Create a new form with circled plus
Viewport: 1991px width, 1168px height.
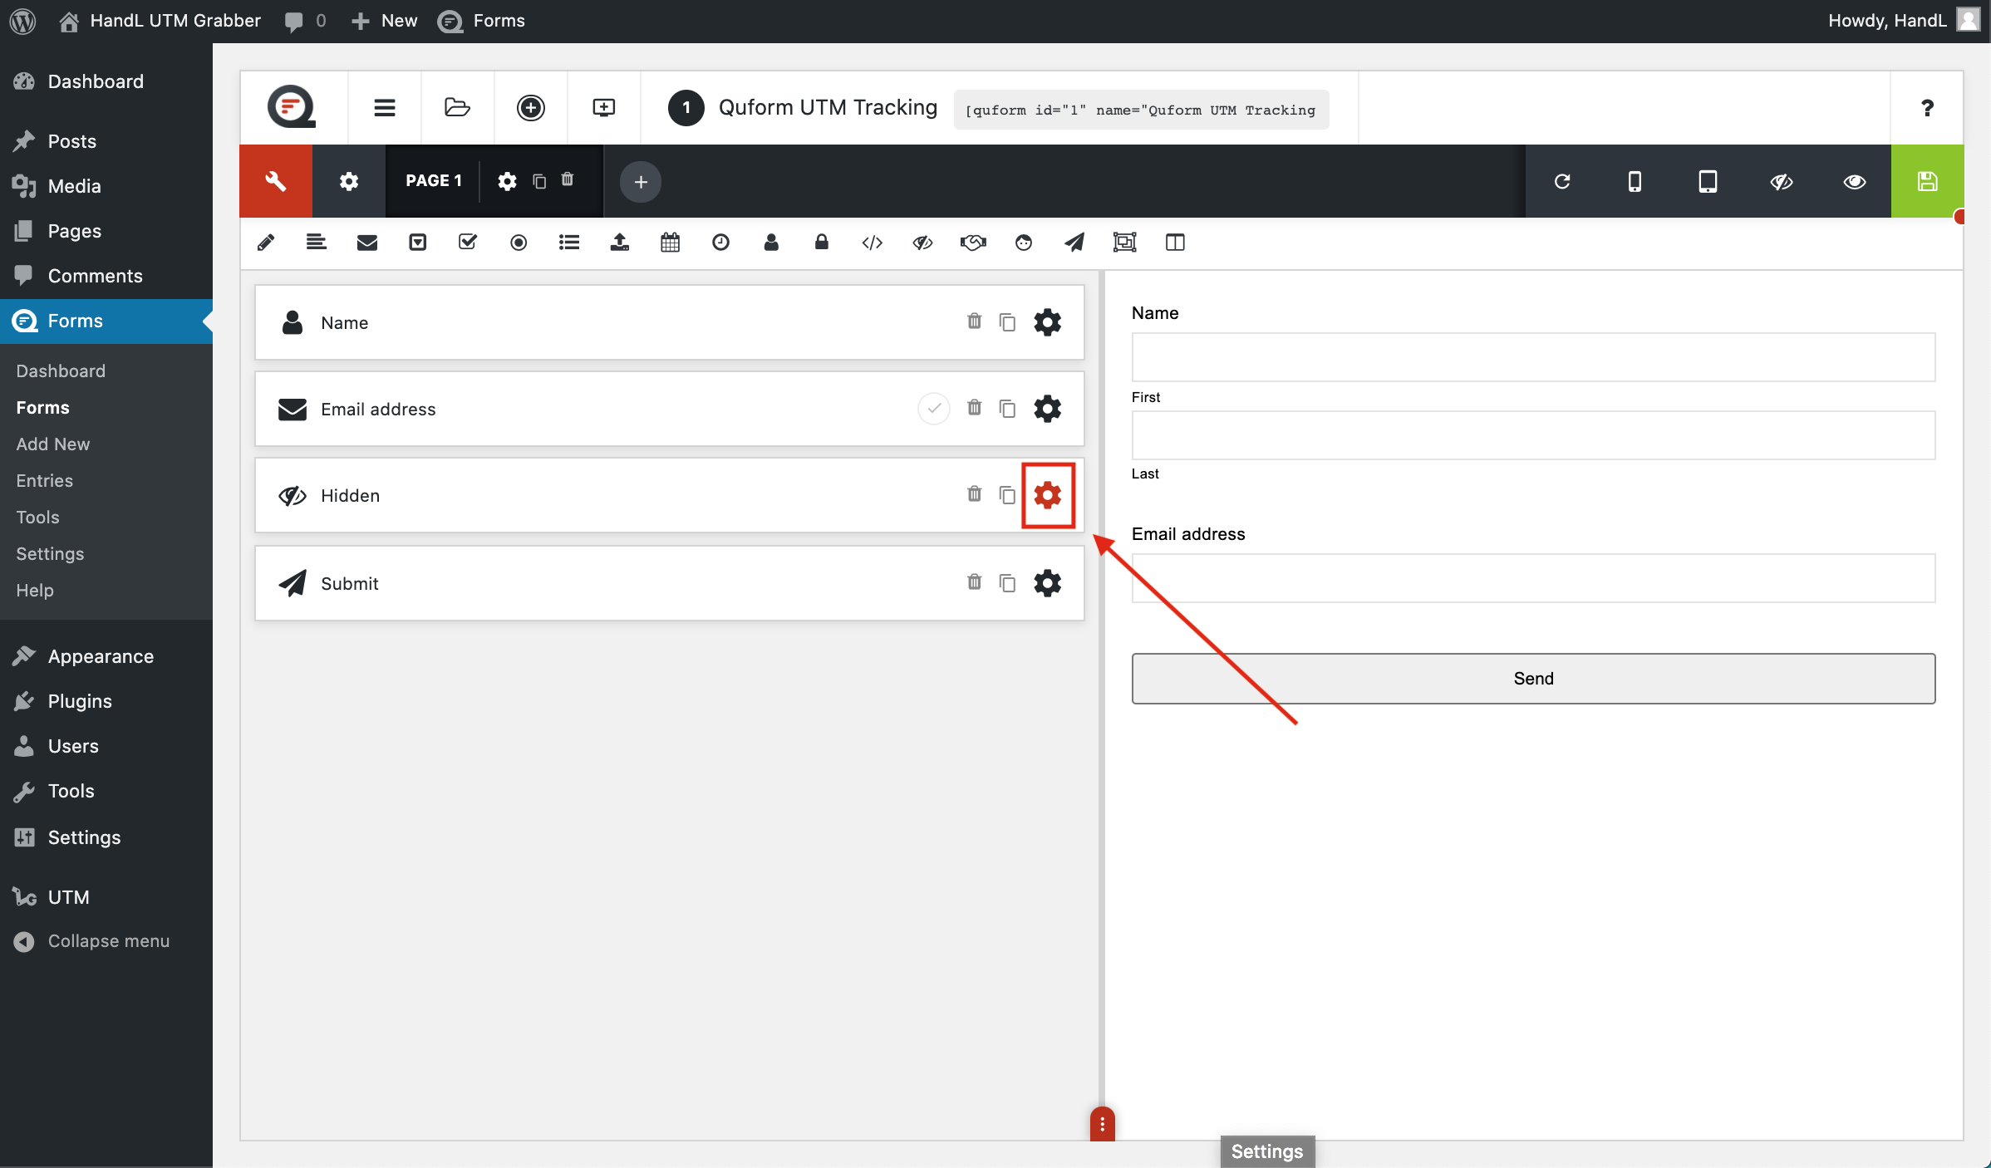(531, 108)
